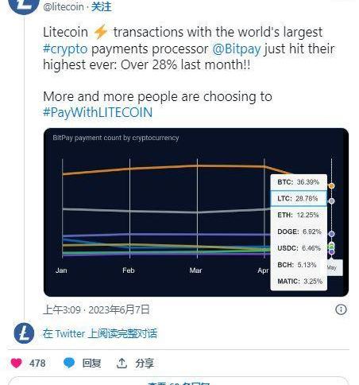359x385 pixels.
Task: Follow the account via 关注 link
Action: pyautogui.click(x=102, y=6)
